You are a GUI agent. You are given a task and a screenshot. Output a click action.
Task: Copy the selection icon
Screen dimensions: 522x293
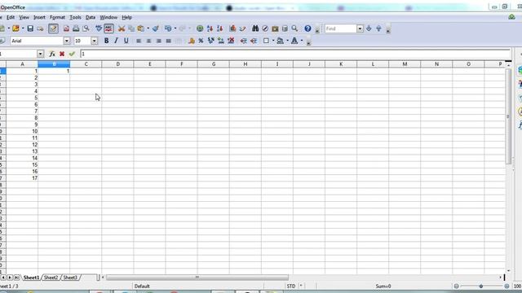131,28
